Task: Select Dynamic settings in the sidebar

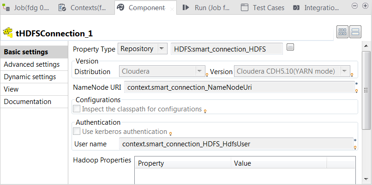Action: (30, 77)
